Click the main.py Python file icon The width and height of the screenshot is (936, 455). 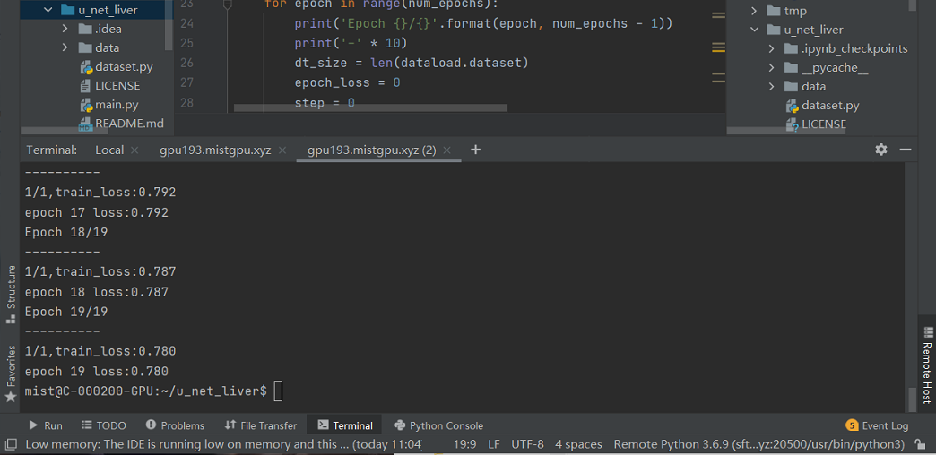85,105
